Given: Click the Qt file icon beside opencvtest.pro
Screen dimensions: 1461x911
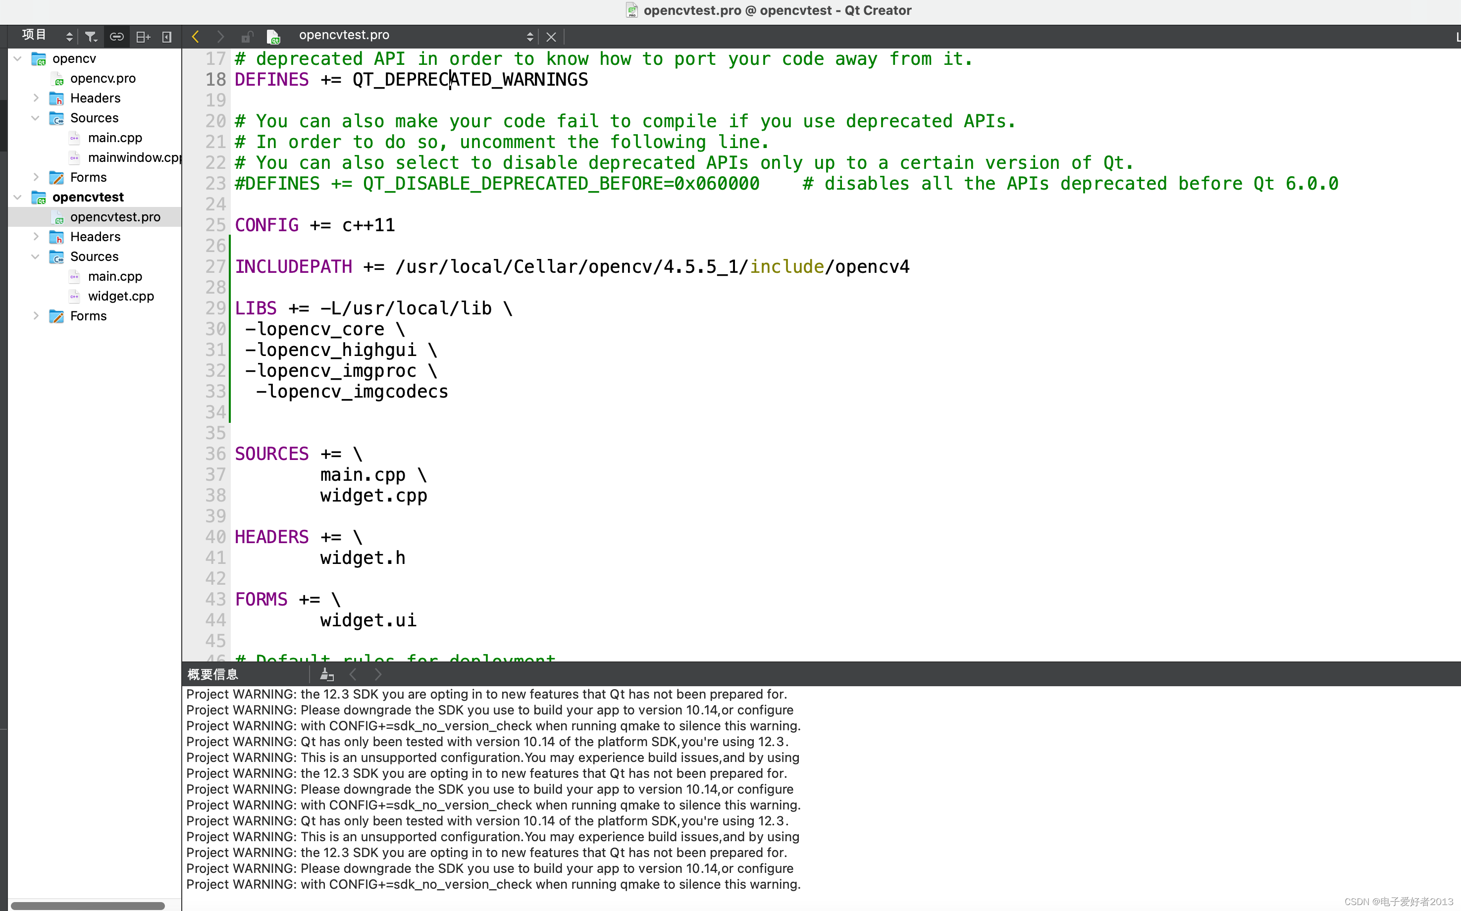Looking at the screenshot, I should coord(273,37).
